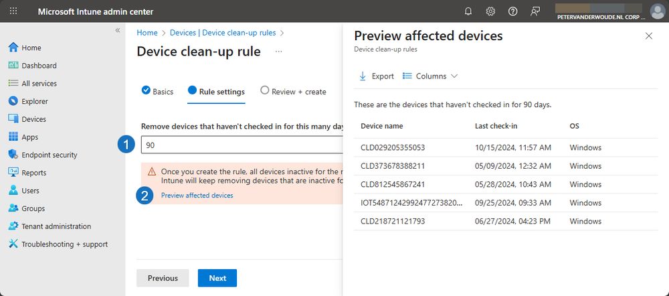Close the Preview affected devices panel
This screenshot has height=296, width=669.
[649, 36]
